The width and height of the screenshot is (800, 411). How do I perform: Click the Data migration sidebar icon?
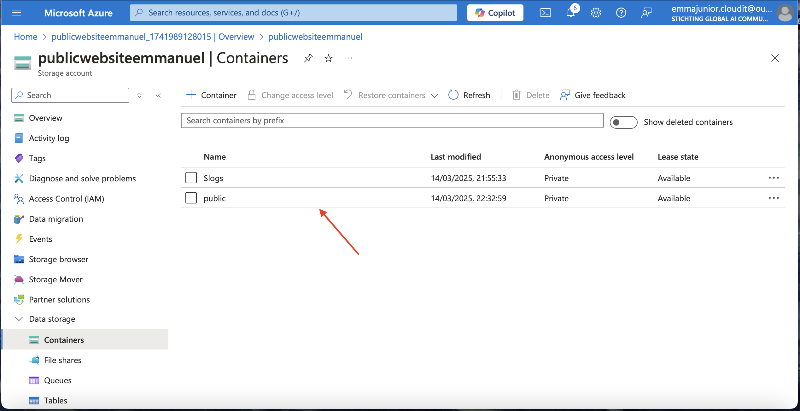(x=19, y=219)
